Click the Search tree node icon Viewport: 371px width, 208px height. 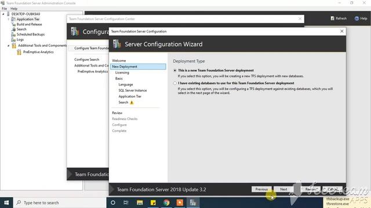click(13, 29)
